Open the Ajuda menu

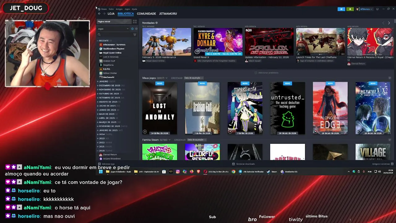tap(134, 9)
